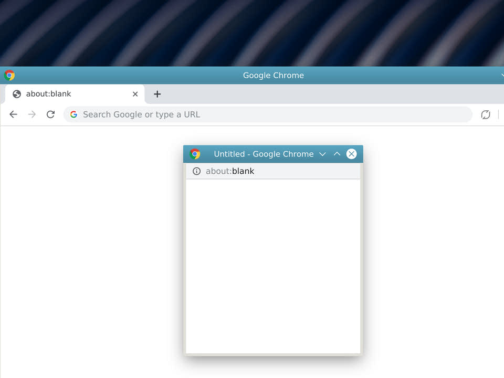Click the about:blank URL in popup
Screen dimensions: 504x378
pos(230,171)
